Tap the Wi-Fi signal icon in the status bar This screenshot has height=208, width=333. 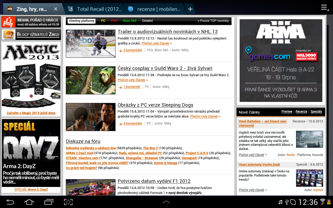click(323, 201)
